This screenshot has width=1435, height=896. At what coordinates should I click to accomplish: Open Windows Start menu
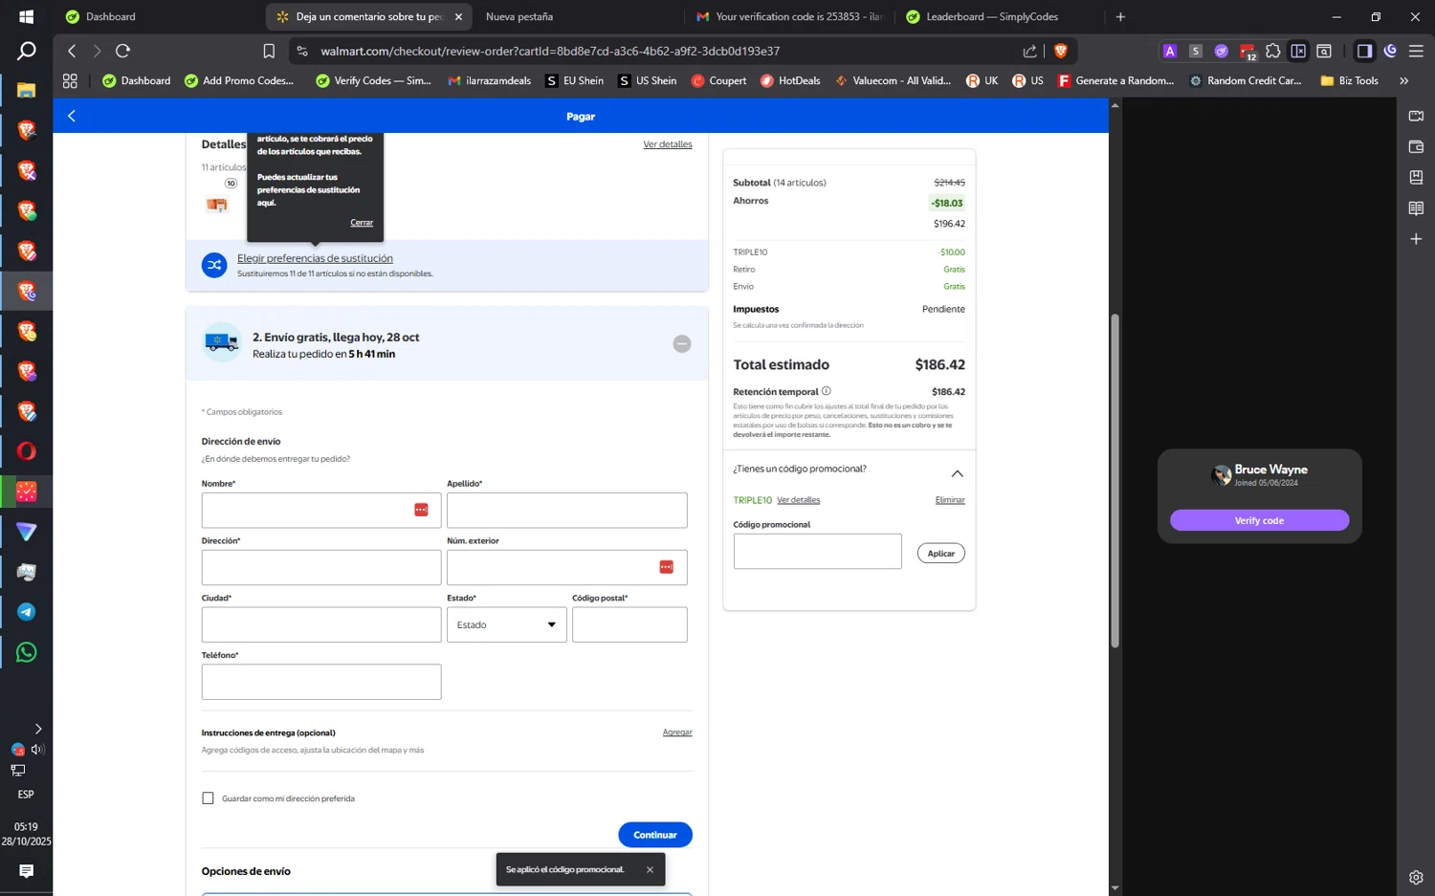[26, 16]
